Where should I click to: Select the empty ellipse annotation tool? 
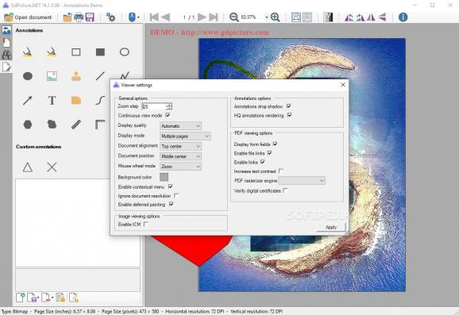(x=125, y=52)
